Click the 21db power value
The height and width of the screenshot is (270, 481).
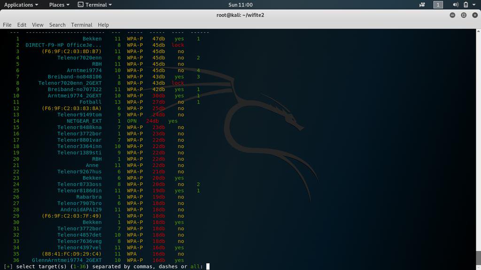click(159, 172)
